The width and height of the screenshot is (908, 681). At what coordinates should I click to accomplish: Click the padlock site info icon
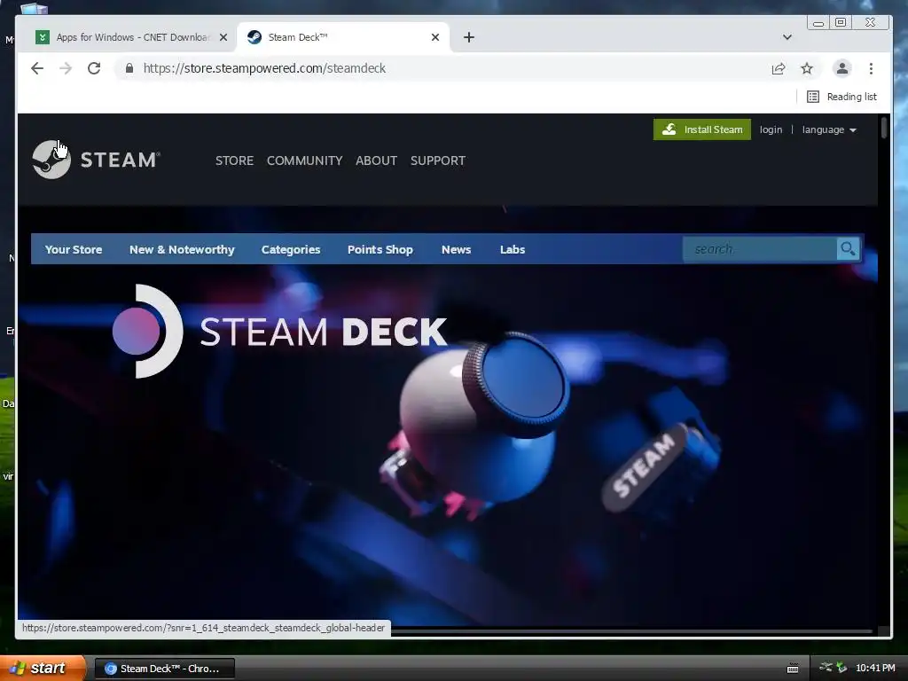click(x=129, y=68)
